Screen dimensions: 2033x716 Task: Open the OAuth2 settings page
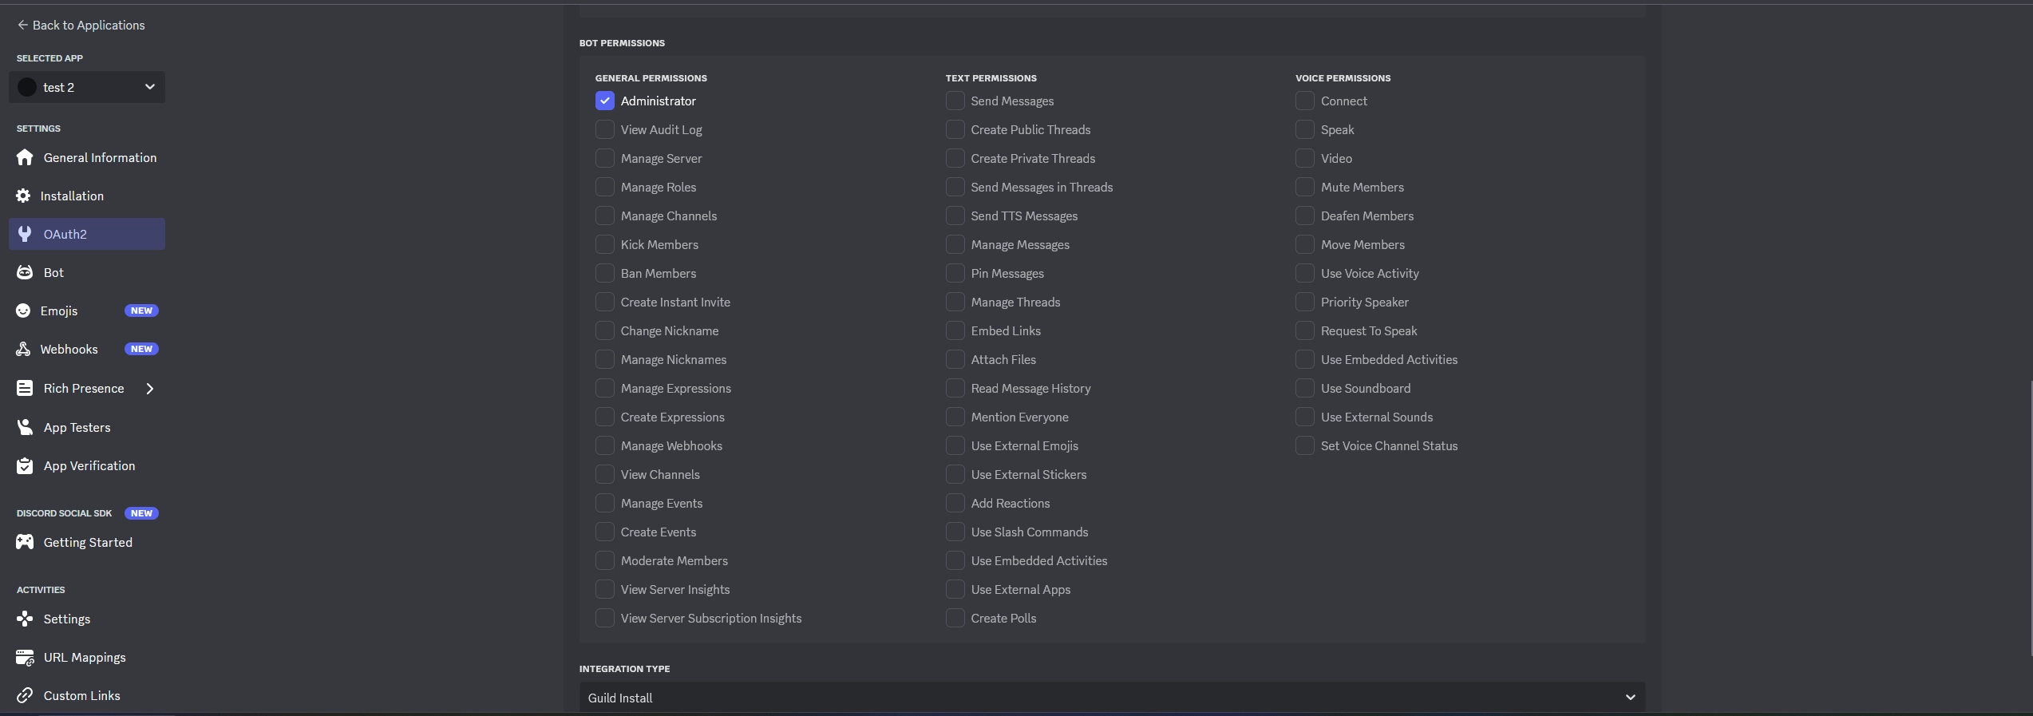87,235
